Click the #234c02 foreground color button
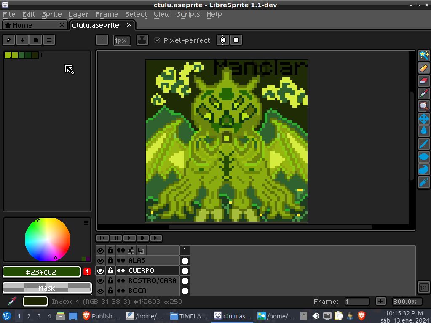 tap(42, 272)
